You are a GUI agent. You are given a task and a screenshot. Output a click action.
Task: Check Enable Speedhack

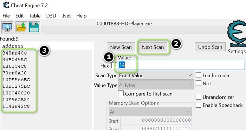(199, 105)
